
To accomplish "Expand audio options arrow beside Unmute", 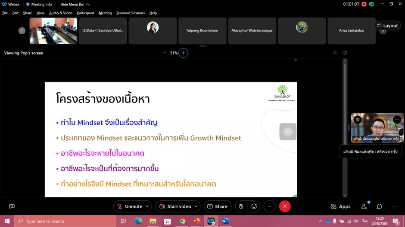I will coord(147,206).
